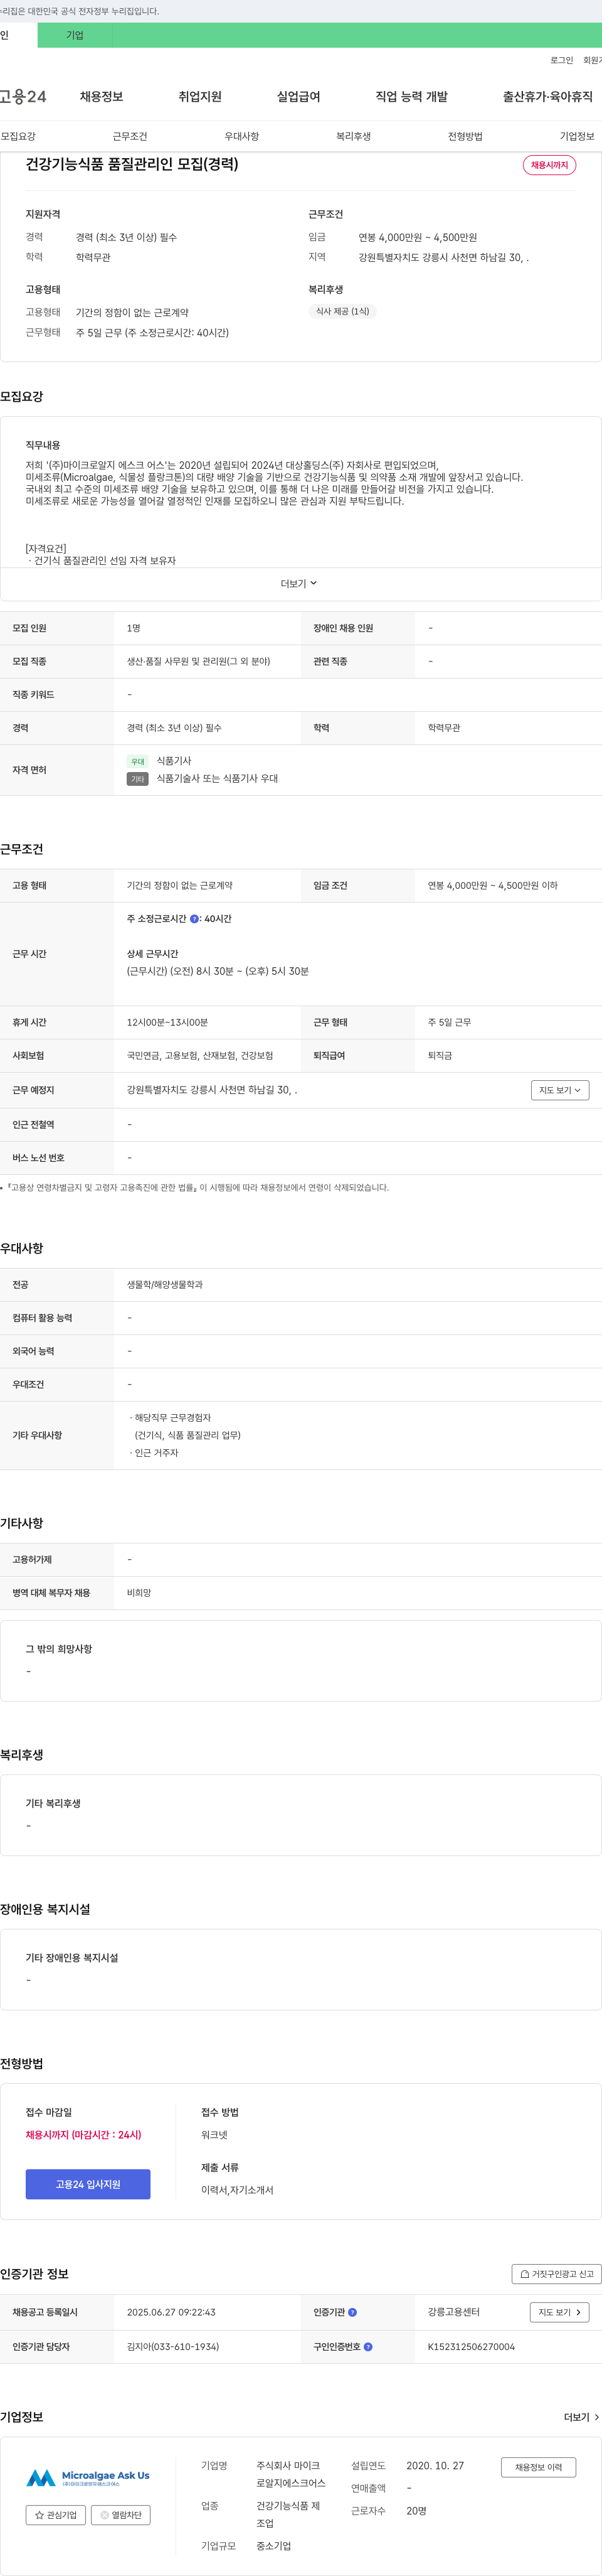The width and height of the screenshot is (602, 2576).
Task: Jump to the 근무조건 section tab
Action: (x=130, y=136)
